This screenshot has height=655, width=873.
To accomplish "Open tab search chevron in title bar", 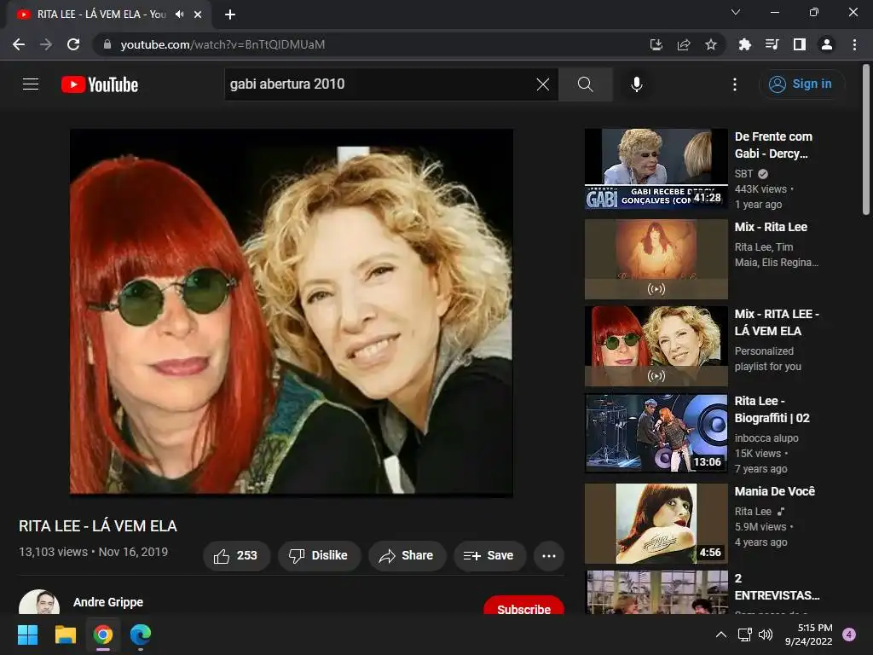I will click(x=736, y=12).
